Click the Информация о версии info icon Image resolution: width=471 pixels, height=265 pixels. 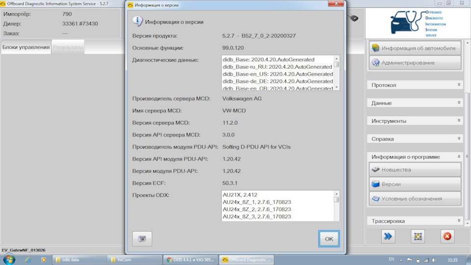coord(137,21)
